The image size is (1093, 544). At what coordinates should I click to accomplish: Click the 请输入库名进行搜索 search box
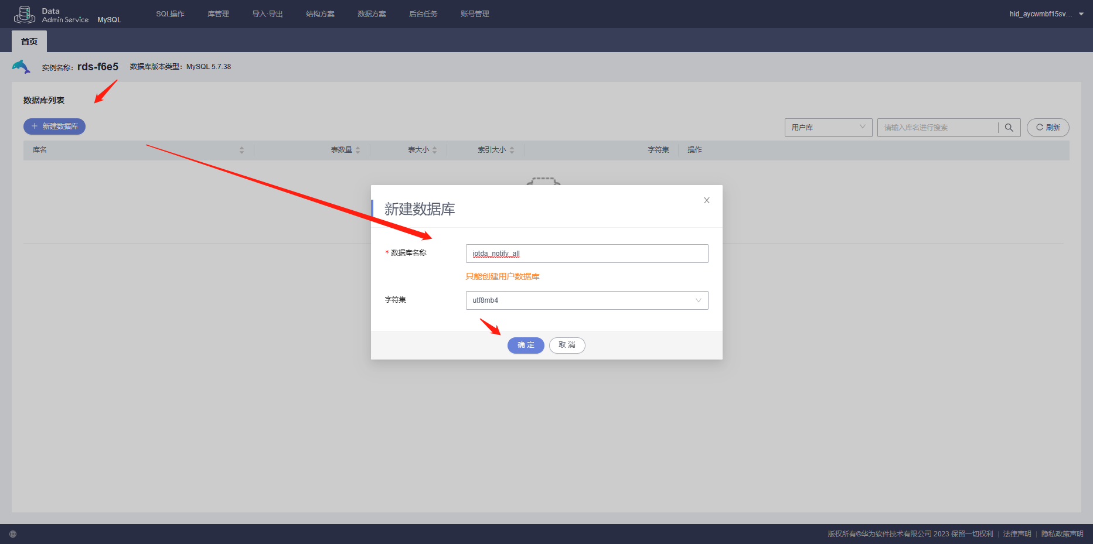938,128
